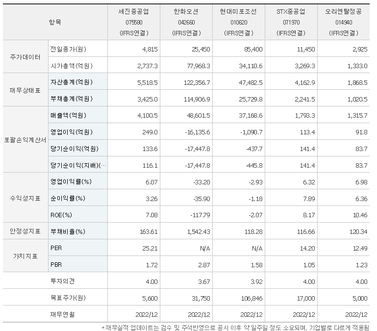This screenshot has width=377, height=331.
Task: Select debt ratio value 1,542.43
Action: (x=199, y=231)
